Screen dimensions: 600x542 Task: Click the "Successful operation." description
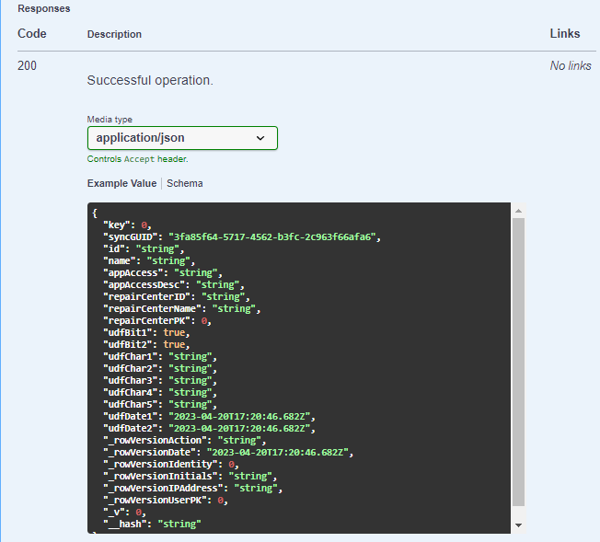[x=150, y=80]
